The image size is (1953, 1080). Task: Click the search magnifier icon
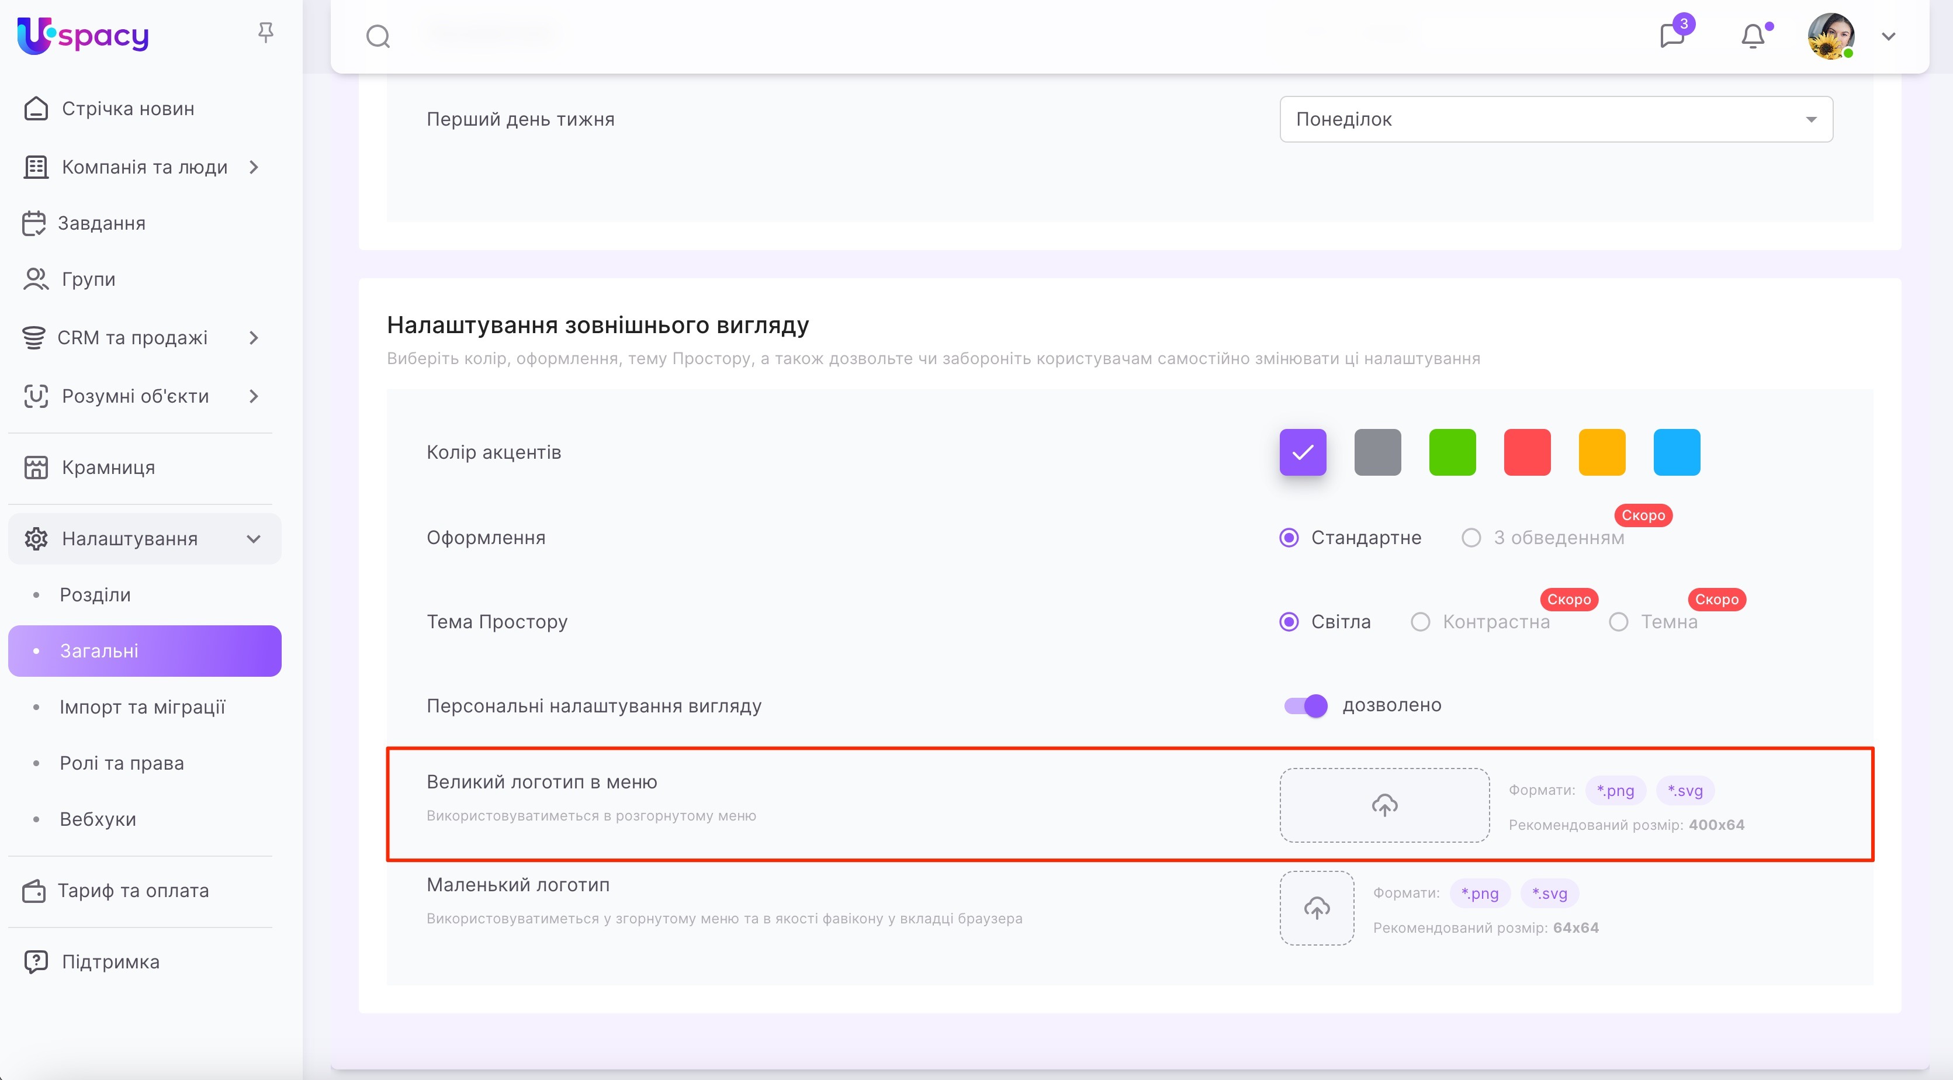(378, 36)
